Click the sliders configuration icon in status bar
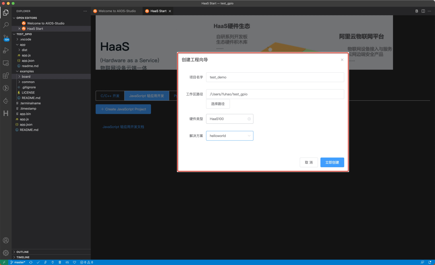The image size is (435, 265). [x=67, y=262]
